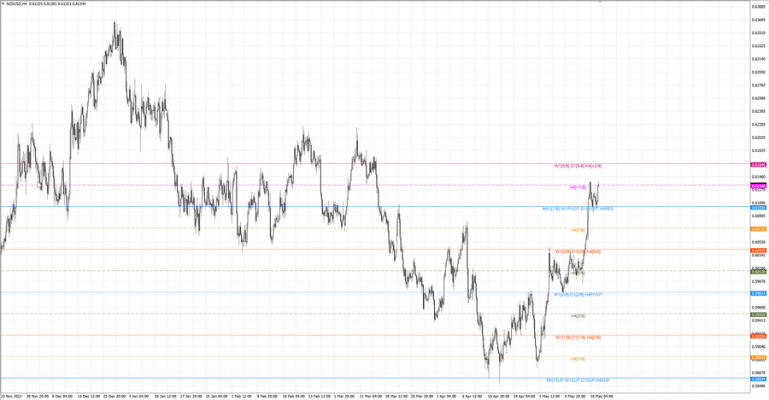The height and width of the screenshot is (400, 769).
Task: Click the blue 0.61035 price tag
Action: click(758, 208)
